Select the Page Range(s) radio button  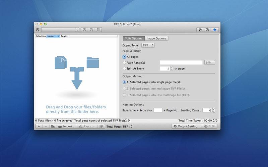pos(124,63)
